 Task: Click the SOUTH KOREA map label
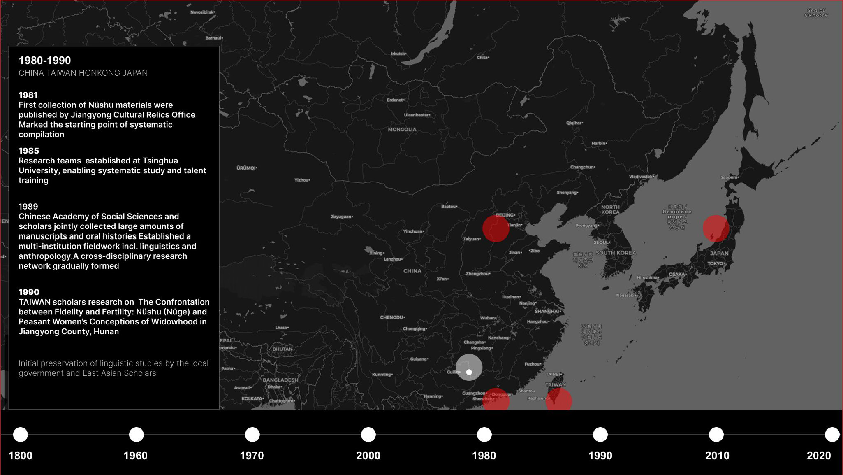pos(616,253)
